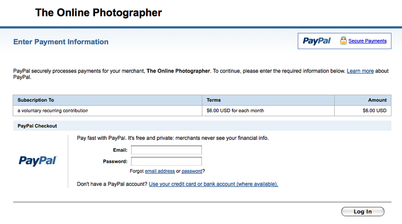This screenshot has width=402, height=224.
Task: Open the forgot password link
Action: (191, 171)
